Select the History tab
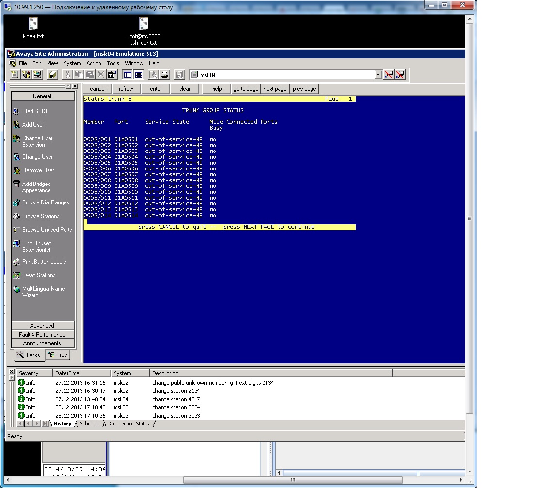This screenshot has height=488, width=559. pyautogui.click(x=63, y=423)
